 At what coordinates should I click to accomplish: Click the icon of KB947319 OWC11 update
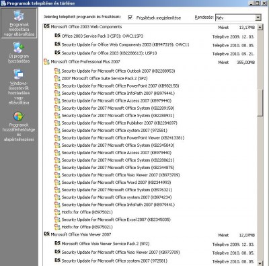pyautogui.click(x=57, y=44)
